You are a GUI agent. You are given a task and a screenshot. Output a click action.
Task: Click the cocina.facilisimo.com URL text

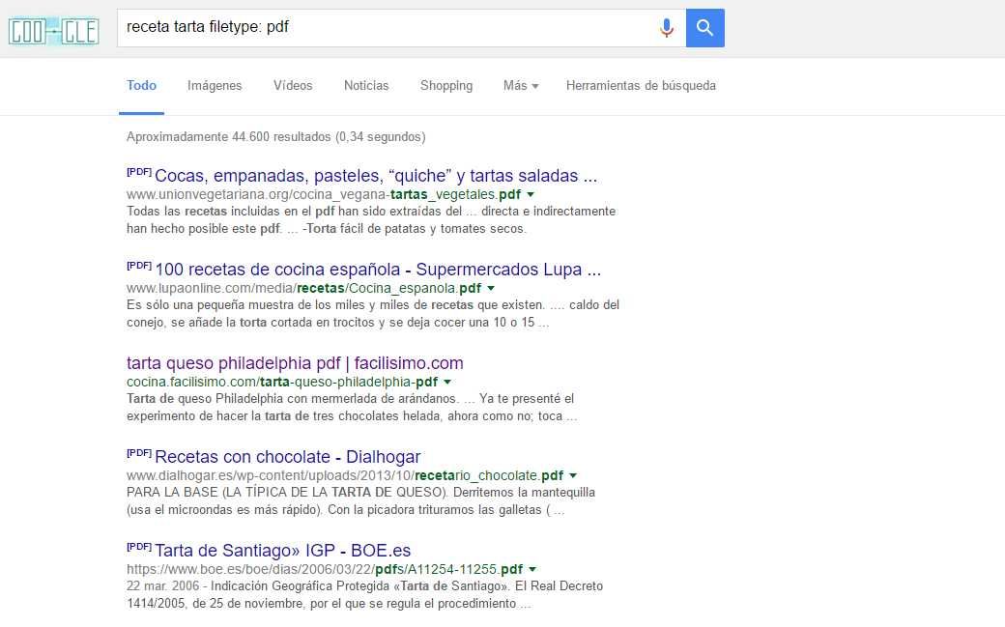(x=282, y=382)
